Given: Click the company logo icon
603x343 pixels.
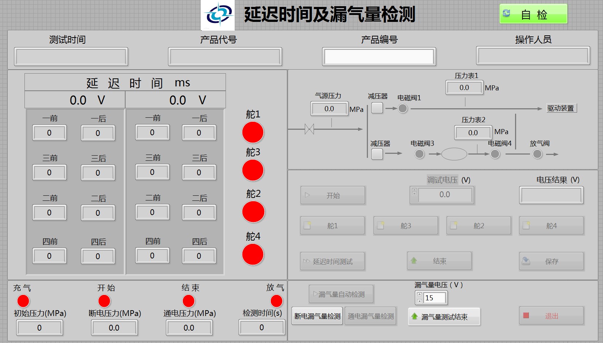Looking at the screenshot, I should [218, 15].
